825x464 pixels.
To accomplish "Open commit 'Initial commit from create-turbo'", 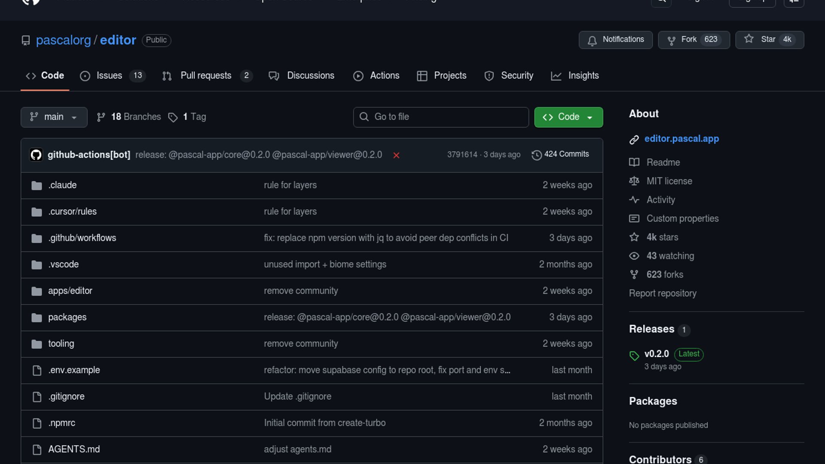I will click(x=324, y=423).
